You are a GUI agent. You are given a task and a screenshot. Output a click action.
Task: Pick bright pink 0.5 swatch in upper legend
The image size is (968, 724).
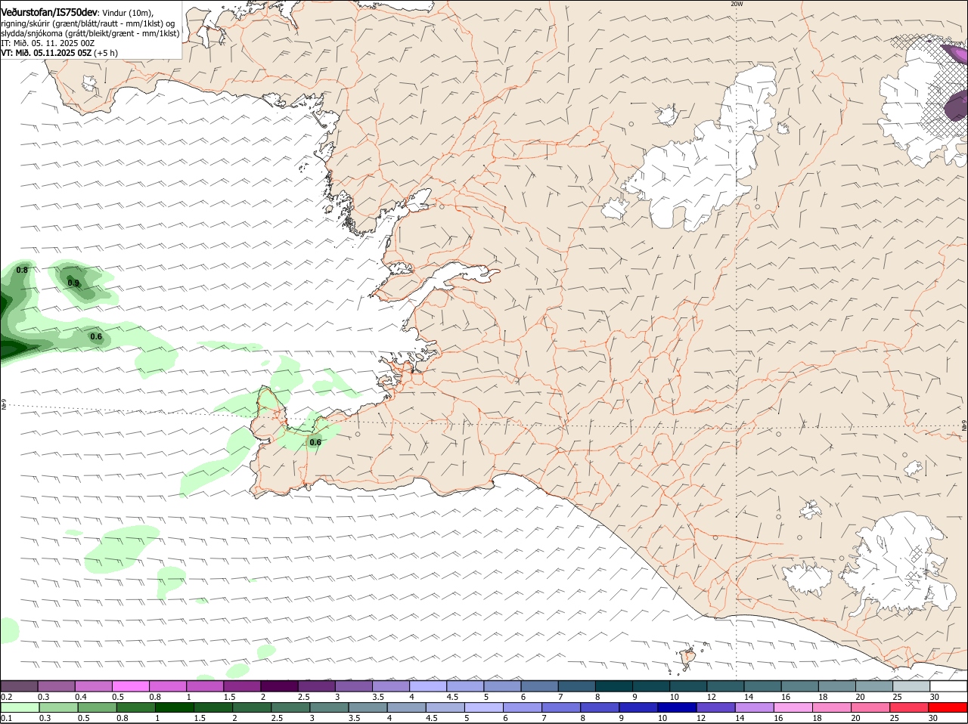click(x=130, y=686)
